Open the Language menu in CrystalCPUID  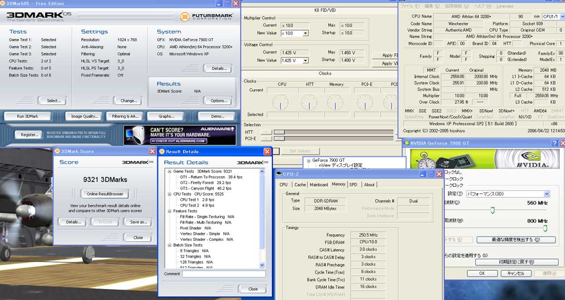tap(505, 6)
